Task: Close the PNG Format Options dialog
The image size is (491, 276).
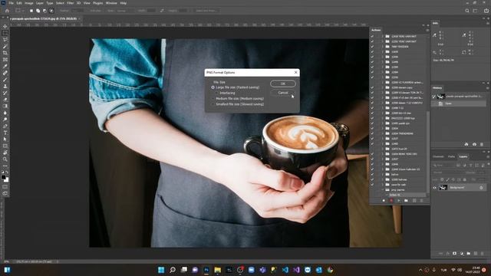Action: coord(296,72)
